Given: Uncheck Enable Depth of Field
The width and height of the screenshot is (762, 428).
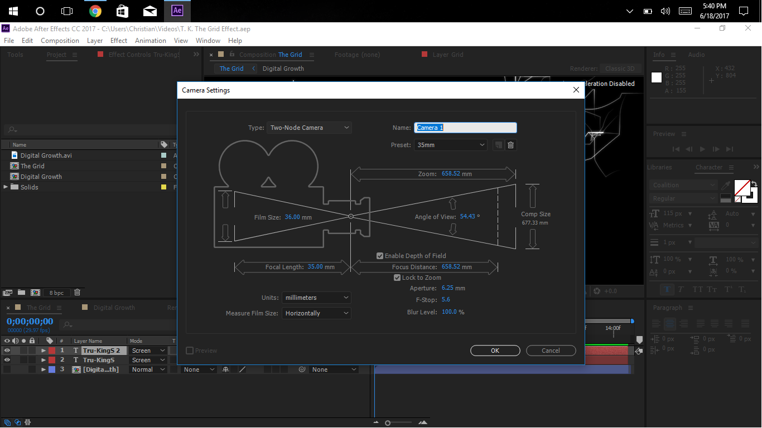Looking at the screenshot, I should (380, 256).
